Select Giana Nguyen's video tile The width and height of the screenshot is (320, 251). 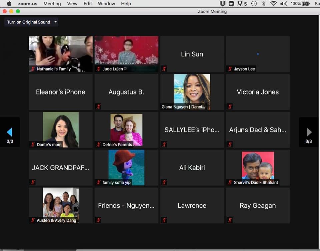[192, 92]
